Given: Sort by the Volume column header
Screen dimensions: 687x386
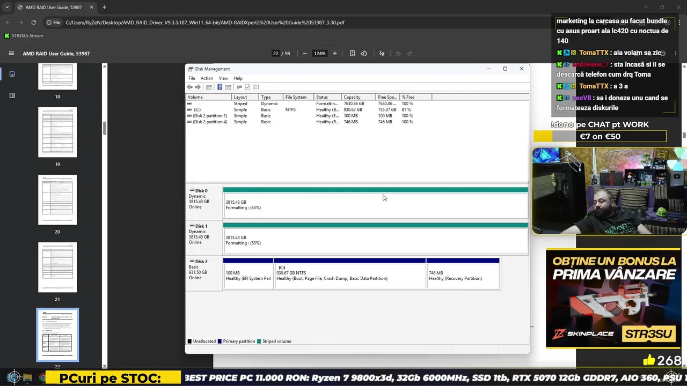Looking at the screenshot, I should [x=209, y=97].
